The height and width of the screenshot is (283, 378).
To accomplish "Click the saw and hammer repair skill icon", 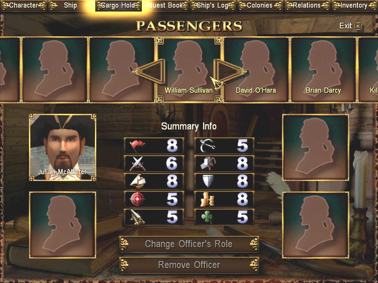I will pos(208,164).
